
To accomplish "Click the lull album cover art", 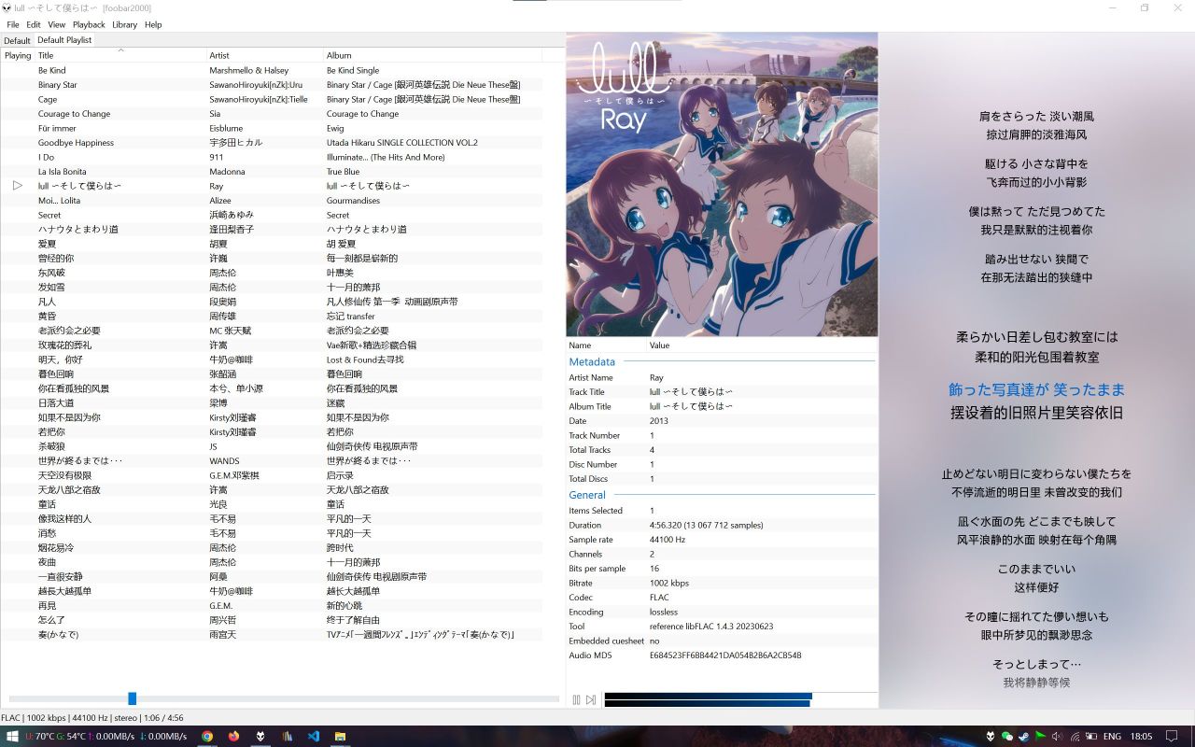I will coord(722,184).
